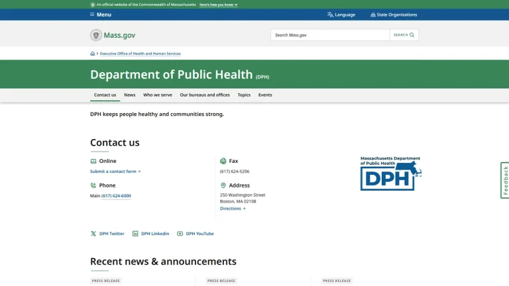Click the Phone handset icon

click(93, 185)
